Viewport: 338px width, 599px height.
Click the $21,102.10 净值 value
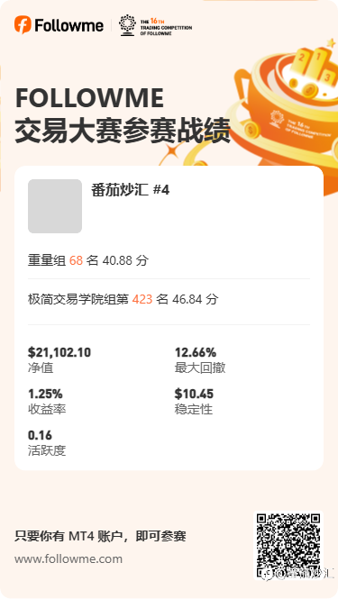coord(59,359)
